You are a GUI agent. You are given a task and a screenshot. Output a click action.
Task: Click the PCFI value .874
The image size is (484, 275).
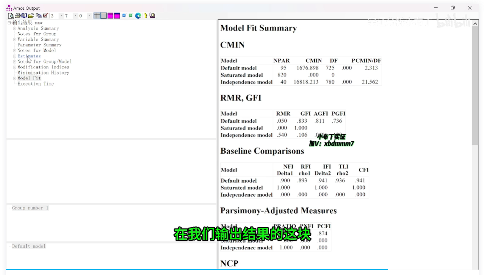tap(322, 233)
